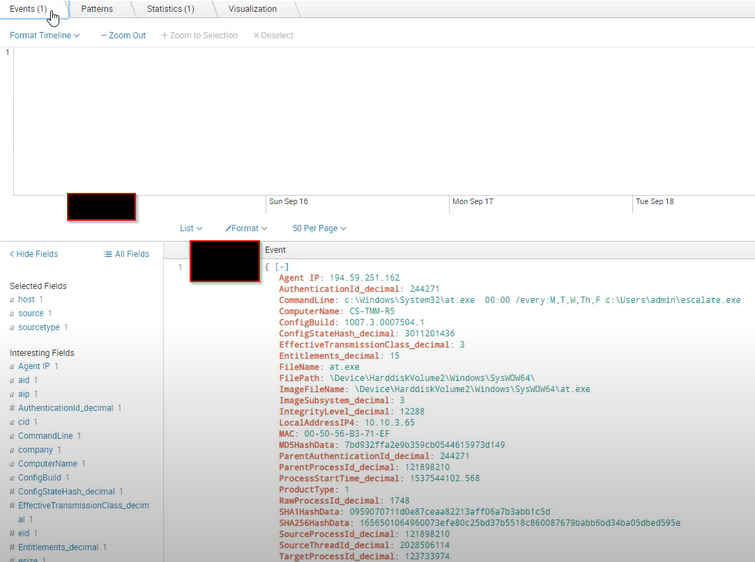Switch to the Patterns tab
This screenshot has height=562, width=755.
point(97,9)
